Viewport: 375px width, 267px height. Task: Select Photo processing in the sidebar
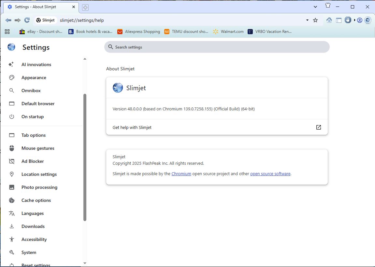coord(39,187)
